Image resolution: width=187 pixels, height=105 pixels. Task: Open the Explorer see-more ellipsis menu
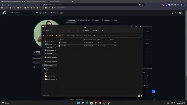tap(103, 31)
